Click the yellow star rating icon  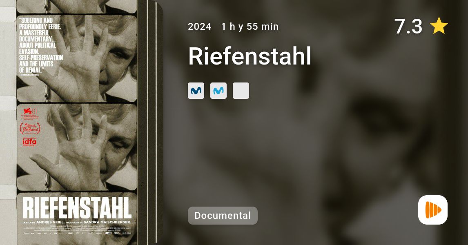[x=439, y=26]
